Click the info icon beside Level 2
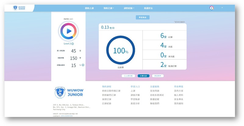The image size is (244, 126). [72, 44]
